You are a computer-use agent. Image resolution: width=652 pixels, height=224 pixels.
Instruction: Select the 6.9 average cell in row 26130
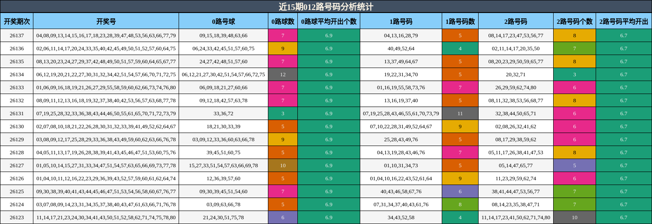point(329,127)
